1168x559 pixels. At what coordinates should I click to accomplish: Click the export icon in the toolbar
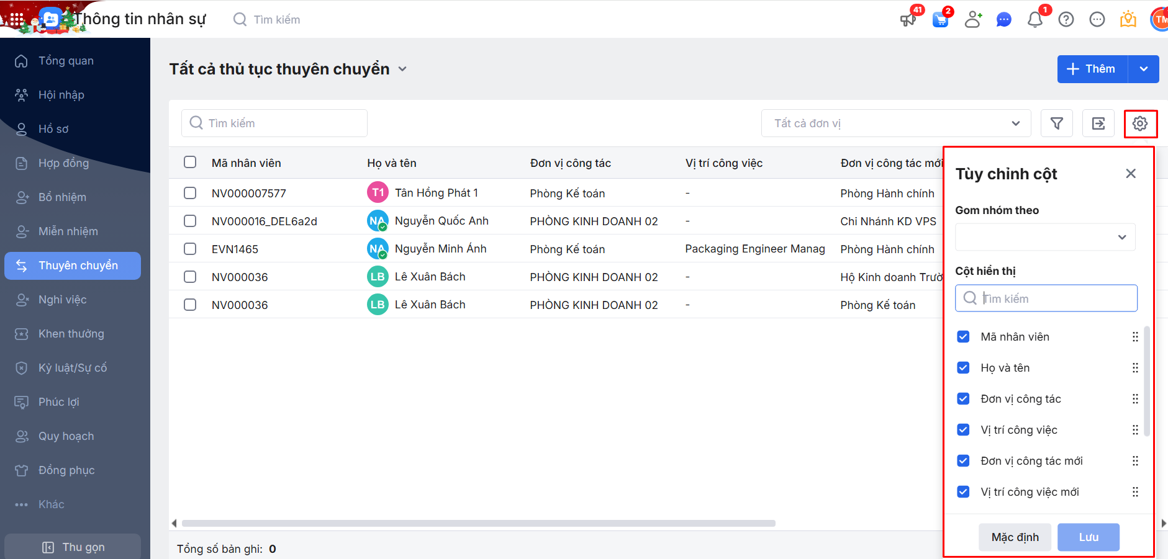1098,123
